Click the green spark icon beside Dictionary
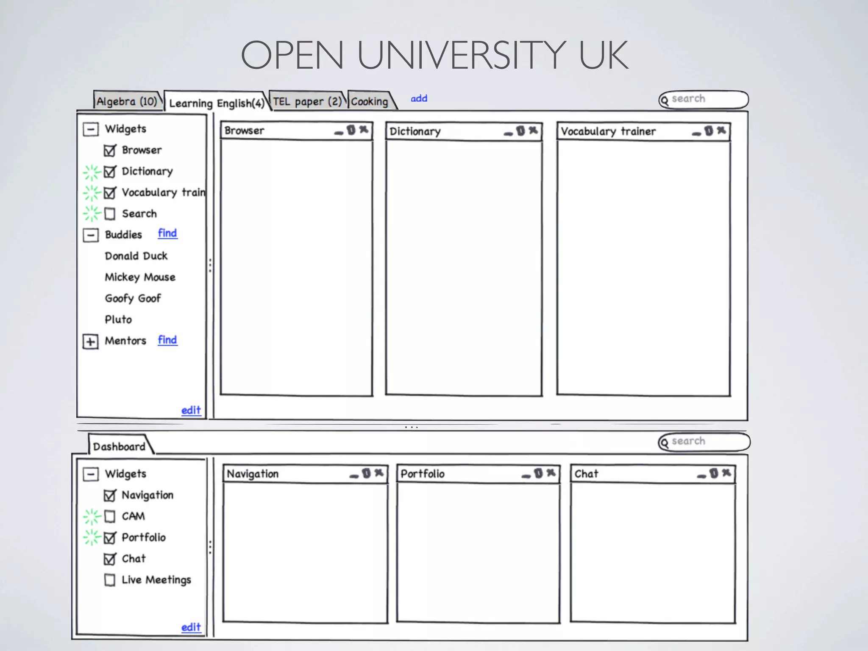 click(x=92, y=172)
